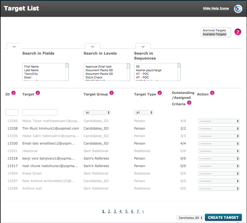The height and width of the screenshot is (223, 247).
Task: Open Action dropdown for noel chune row
Action: click(x=219, y=166)
